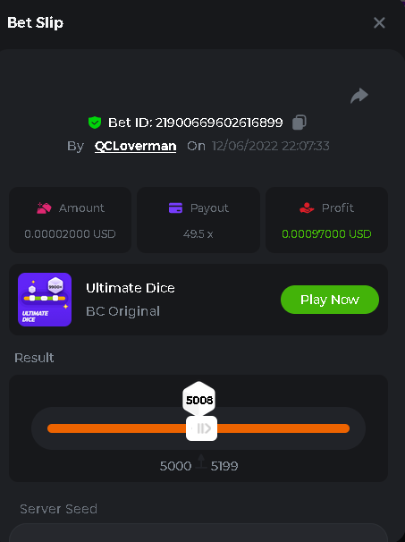Select the Bet ID number text
Image resolution: width=405 pixels, height=542 pixels.
pos(219,123)
